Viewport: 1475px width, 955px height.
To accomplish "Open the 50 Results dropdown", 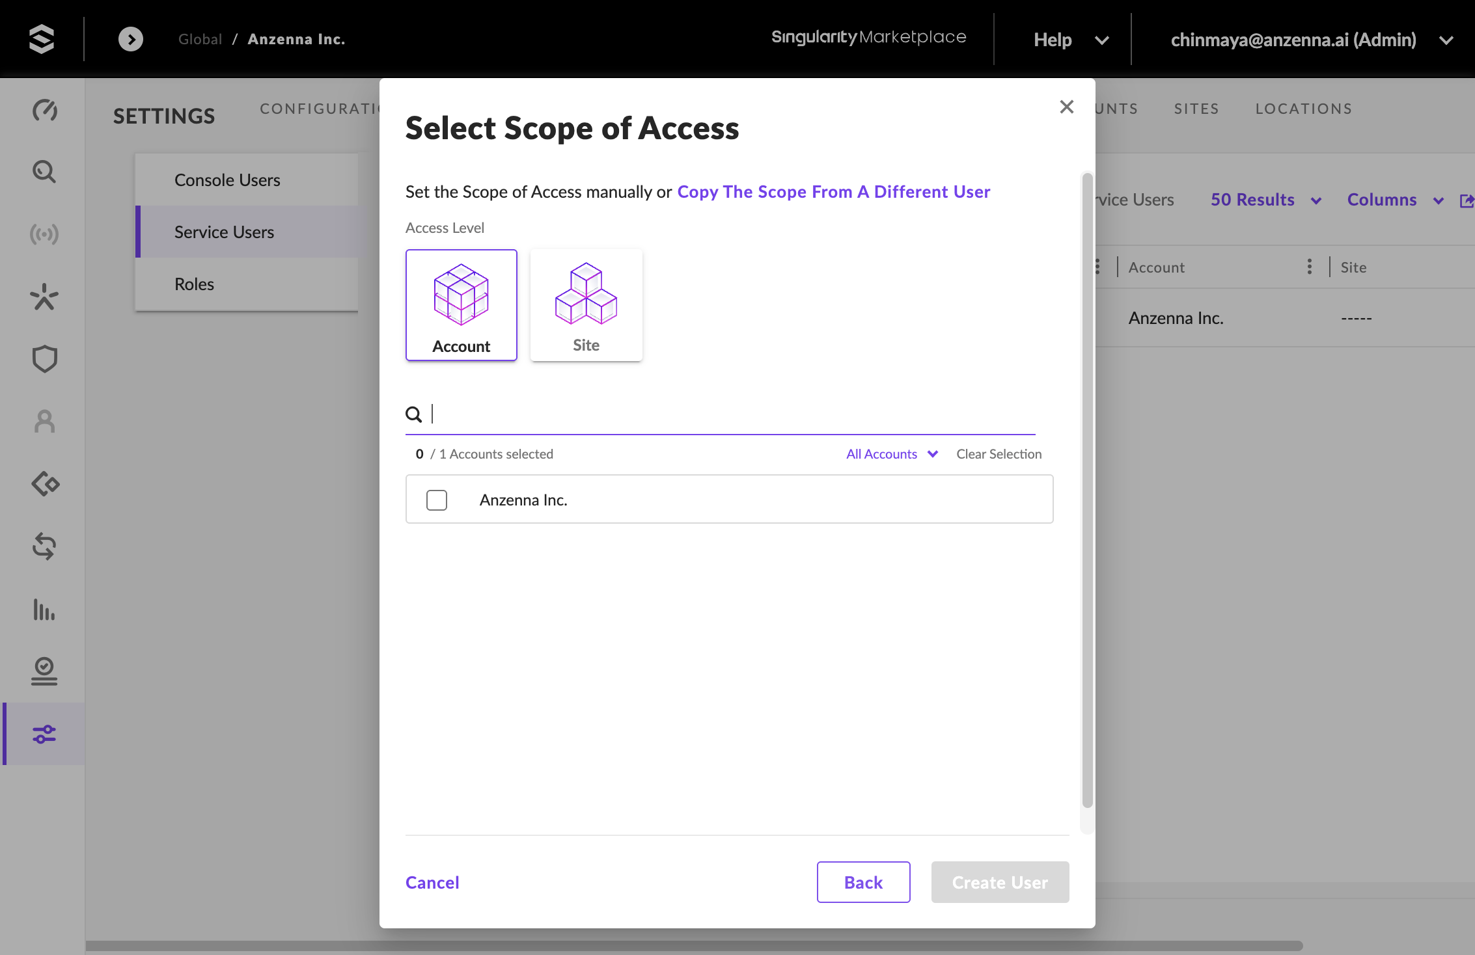I will (x=1265, y=200).
